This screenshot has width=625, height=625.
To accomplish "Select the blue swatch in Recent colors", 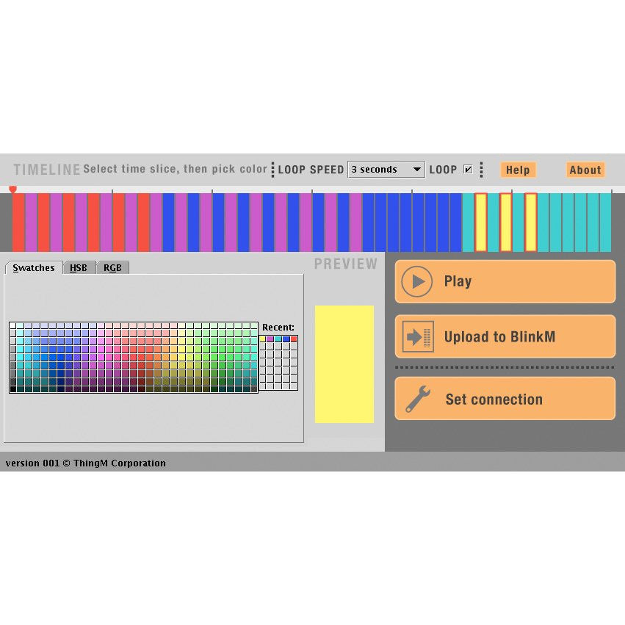I will [286, 339].
